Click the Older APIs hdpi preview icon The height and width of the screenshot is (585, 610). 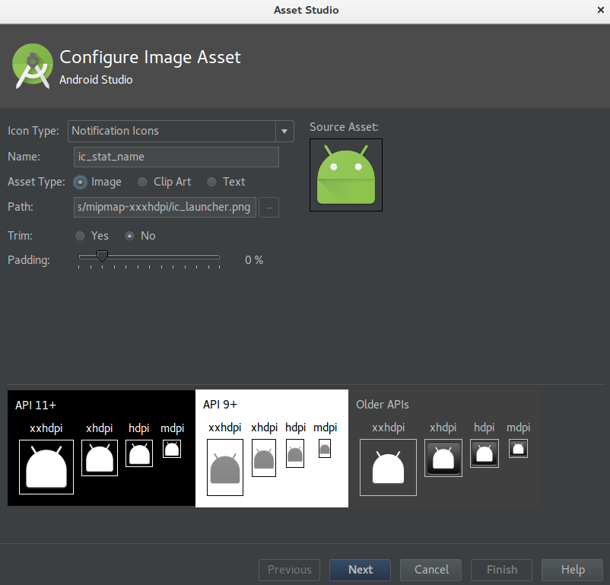(485, 453)
